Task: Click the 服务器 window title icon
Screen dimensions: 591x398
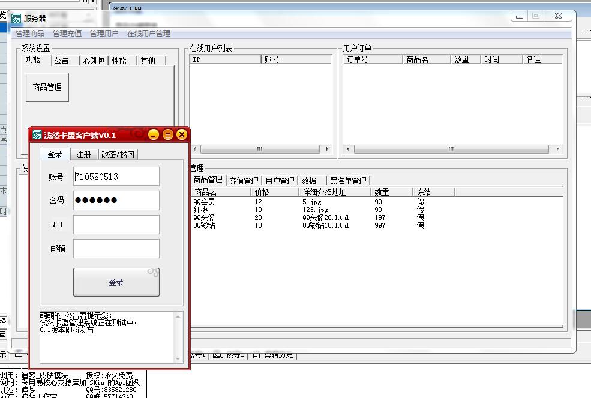Action: (16, 18)
